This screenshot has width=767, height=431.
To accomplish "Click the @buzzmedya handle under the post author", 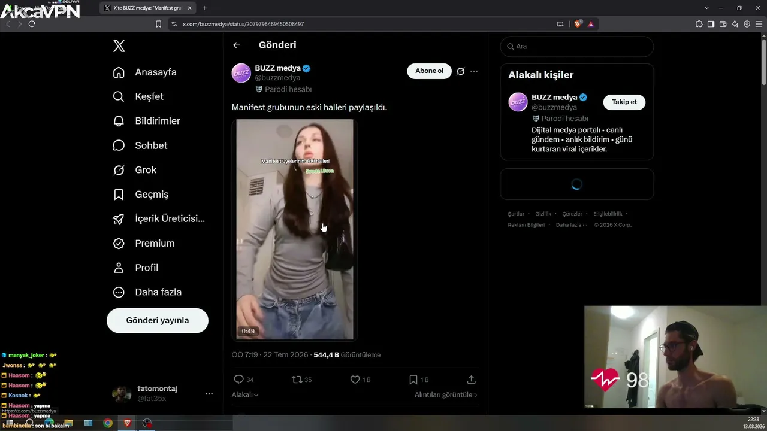I will pyautogui.click(x=277, y=78).
